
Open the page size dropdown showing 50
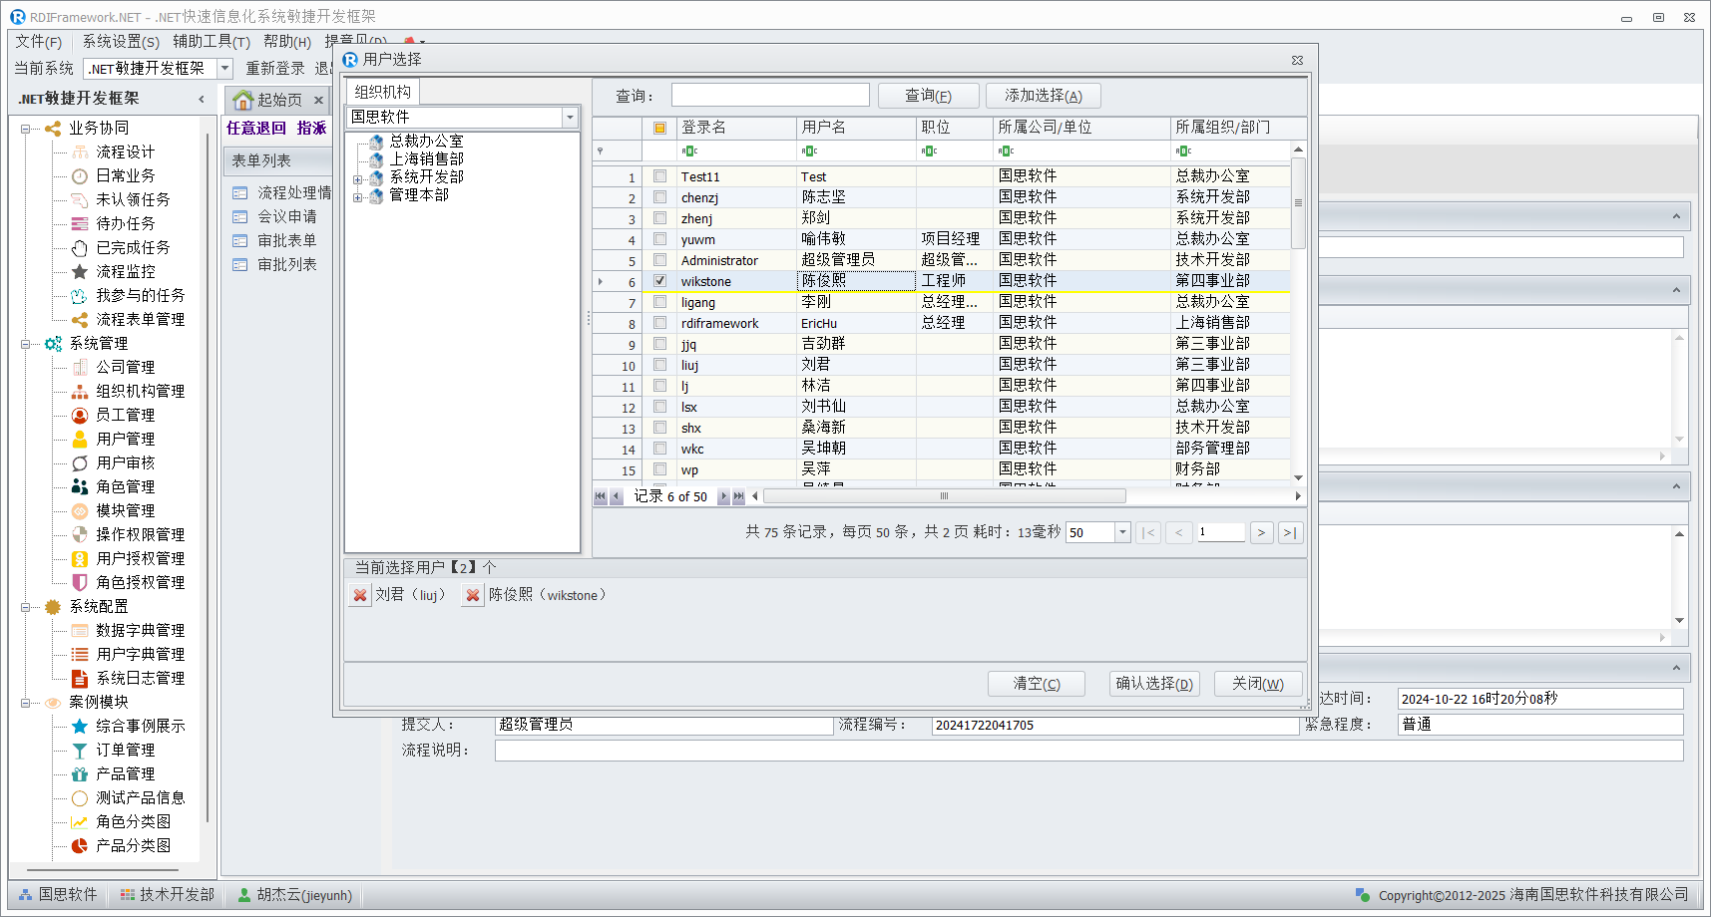(1122, 532)
